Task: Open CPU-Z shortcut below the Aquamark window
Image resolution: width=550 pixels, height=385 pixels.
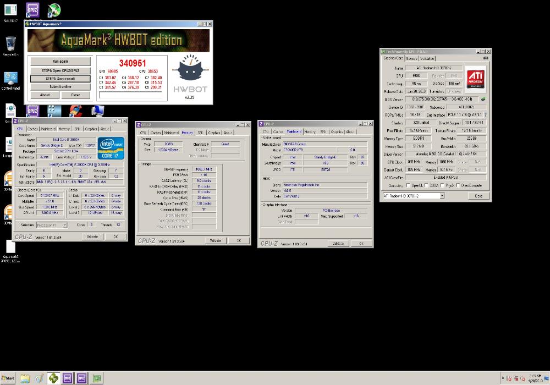Action: click(x=32, y=111)
